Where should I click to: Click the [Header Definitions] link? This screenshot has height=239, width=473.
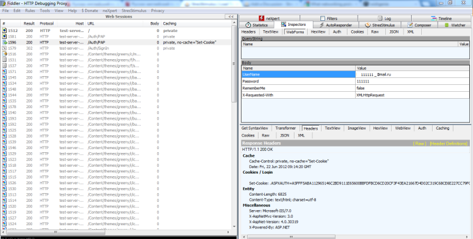[448, 143]
